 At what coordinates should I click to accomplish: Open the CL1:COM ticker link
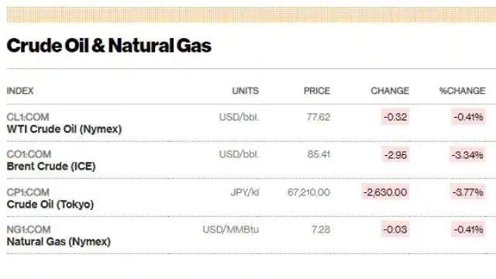tap(28, 117)
